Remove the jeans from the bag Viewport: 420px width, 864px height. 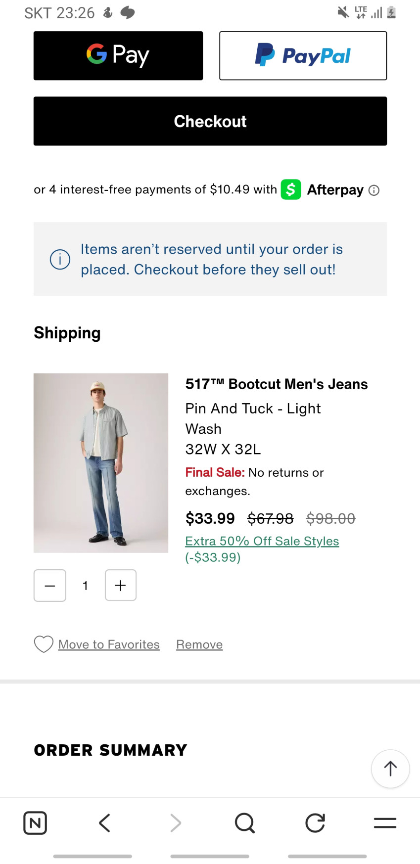(199, 644)
